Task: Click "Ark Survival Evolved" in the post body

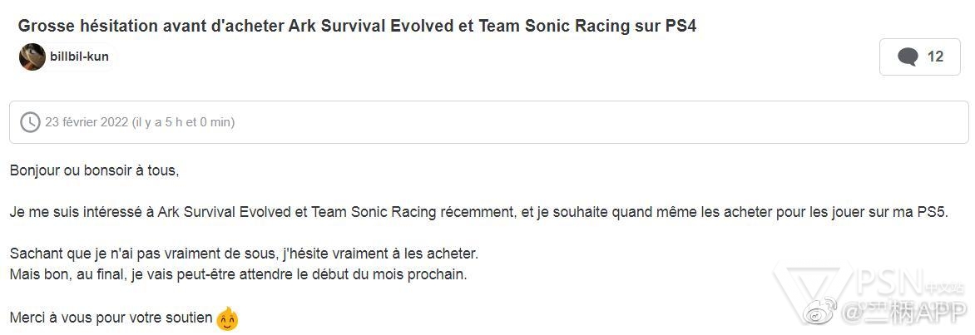Action: 224,212
